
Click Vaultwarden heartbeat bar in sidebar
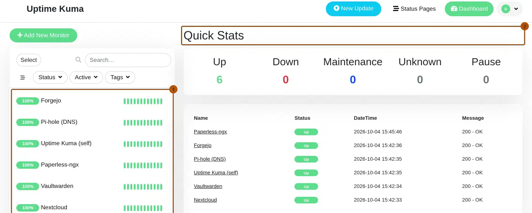(x=143, y=187)
